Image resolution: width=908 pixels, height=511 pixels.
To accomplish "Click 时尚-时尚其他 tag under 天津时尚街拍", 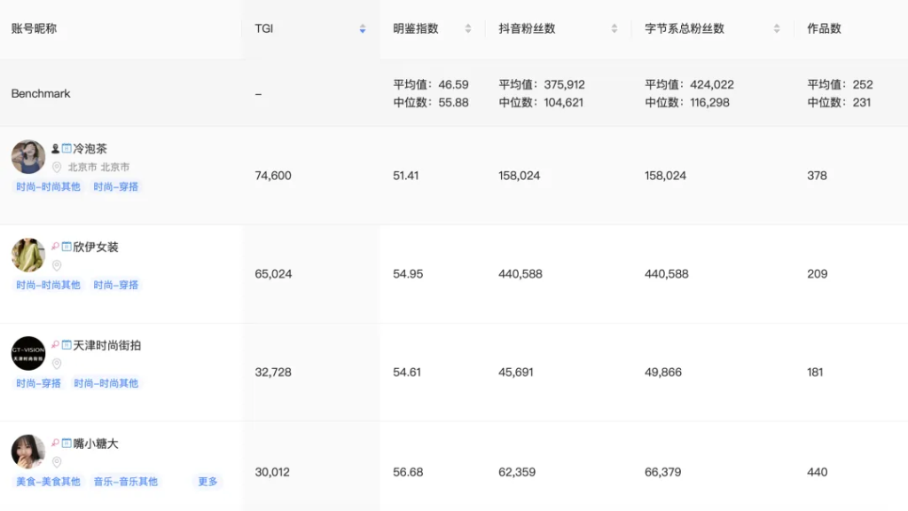I will 106,383.
